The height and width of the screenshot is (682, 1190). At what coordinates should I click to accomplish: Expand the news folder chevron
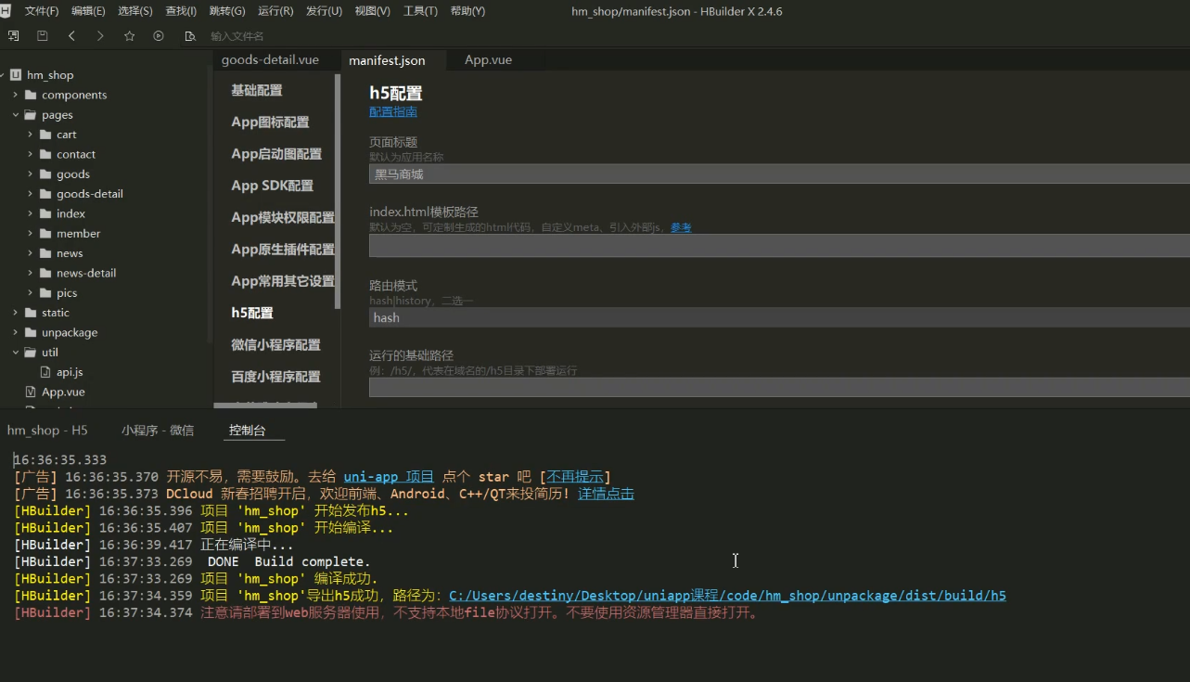pos(31,253)
